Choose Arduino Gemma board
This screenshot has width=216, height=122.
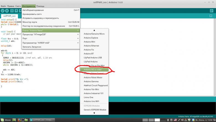pos(94,82)
